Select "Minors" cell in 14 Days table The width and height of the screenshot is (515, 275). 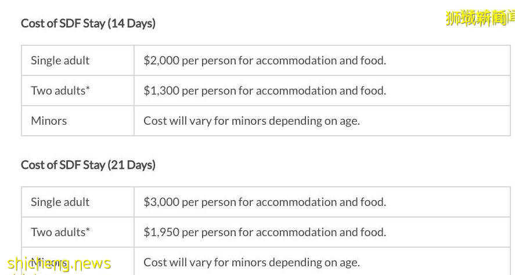click(49, 121)
